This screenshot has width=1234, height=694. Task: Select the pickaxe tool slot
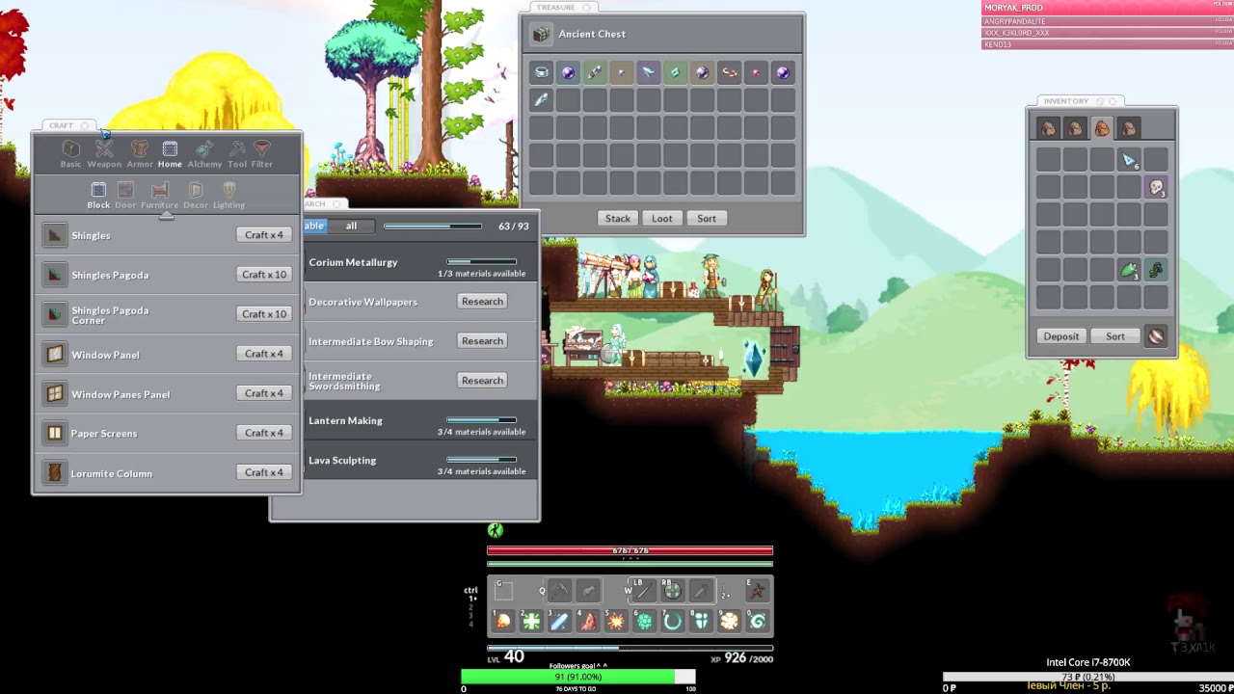click(560, 591)
